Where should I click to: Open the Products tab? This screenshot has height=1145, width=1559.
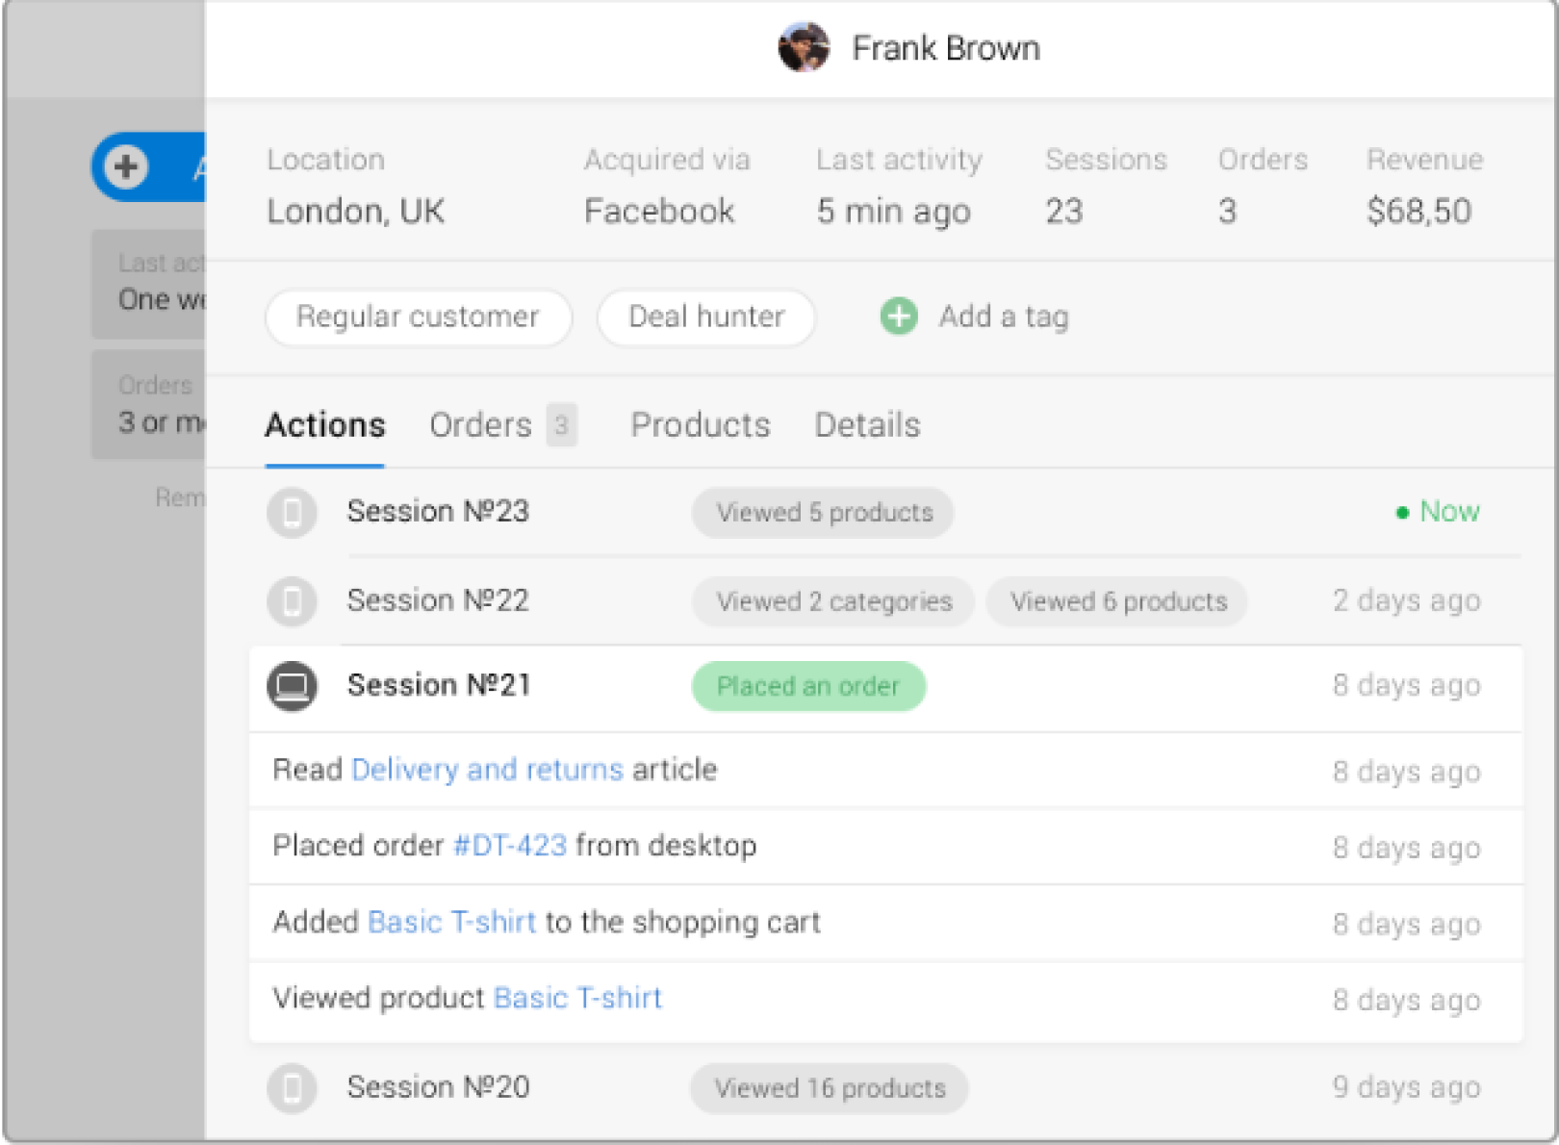tap(700, 425)
